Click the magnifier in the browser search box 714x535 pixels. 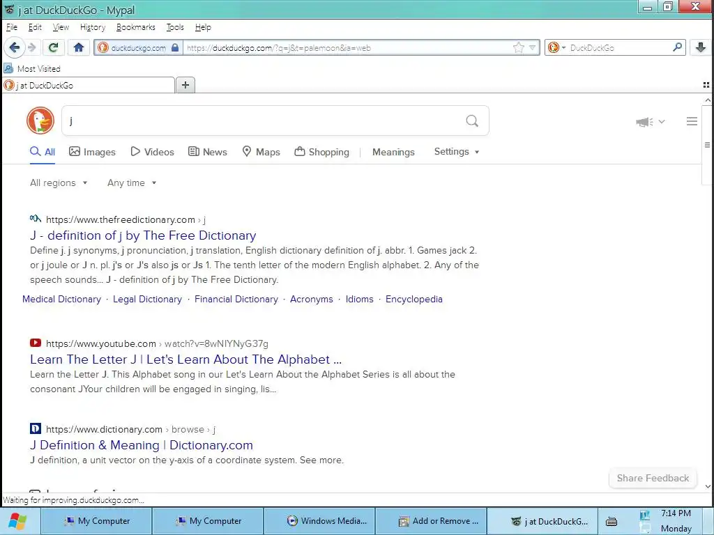click(677, 47)
